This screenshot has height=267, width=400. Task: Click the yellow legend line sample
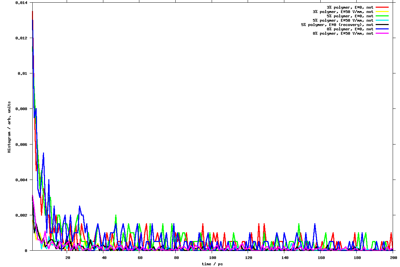pos(382,11)
